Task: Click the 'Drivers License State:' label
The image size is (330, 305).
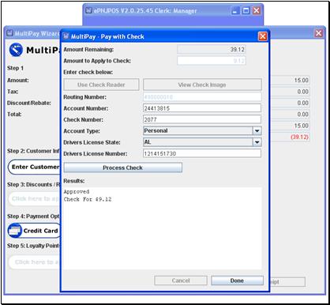Action: click(92, 142)
